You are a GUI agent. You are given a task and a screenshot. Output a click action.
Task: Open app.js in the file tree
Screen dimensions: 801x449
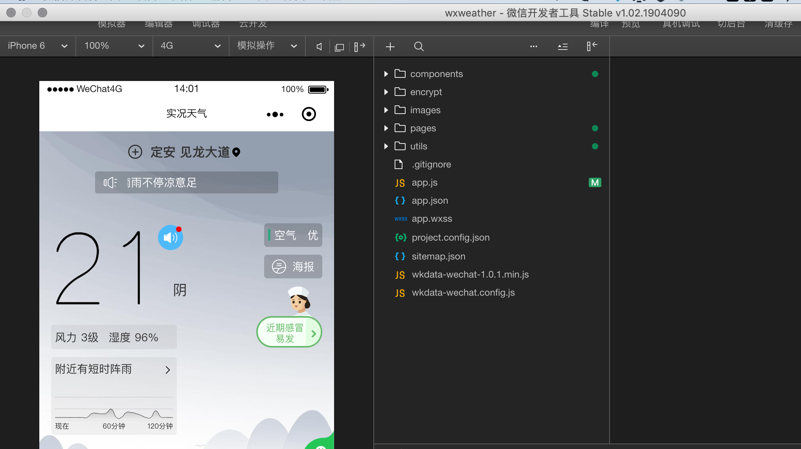point(424,182)
